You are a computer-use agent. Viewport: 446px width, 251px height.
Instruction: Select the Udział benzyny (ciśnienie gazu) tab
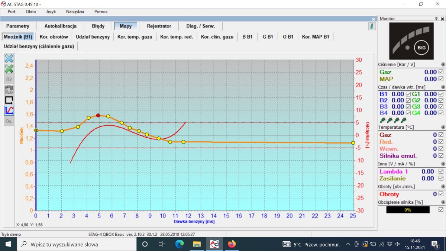(39, 46)
